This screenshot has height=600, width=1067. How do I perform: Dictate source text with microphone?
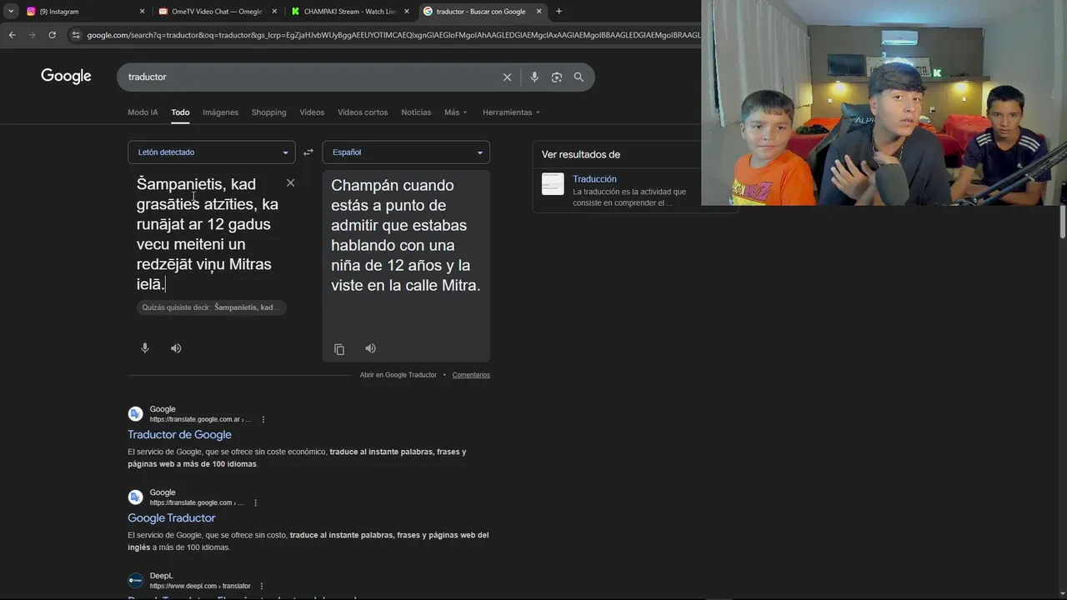click(x=145, y=348)
